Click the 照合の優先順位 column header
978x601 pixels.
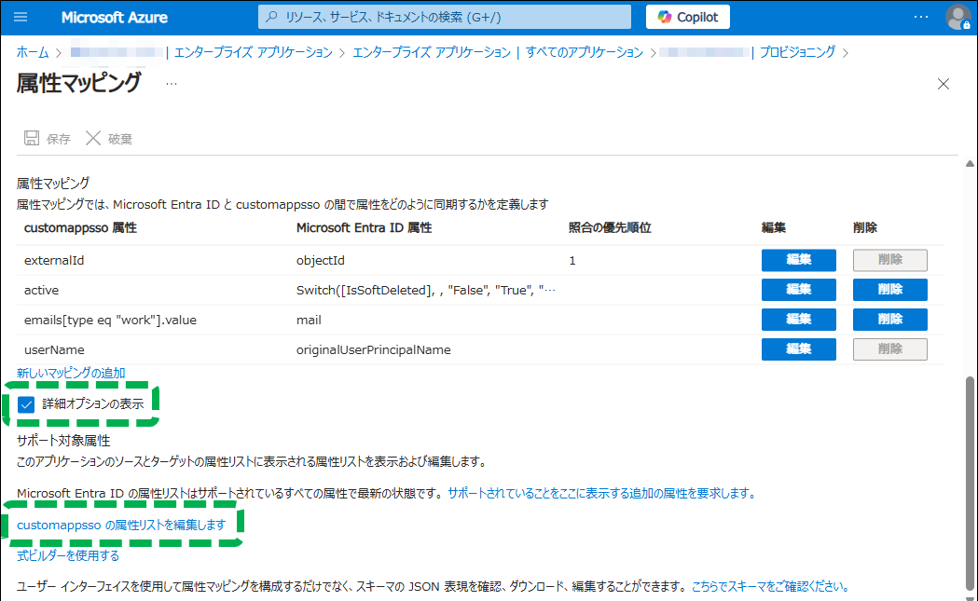(x=610, y=228)
